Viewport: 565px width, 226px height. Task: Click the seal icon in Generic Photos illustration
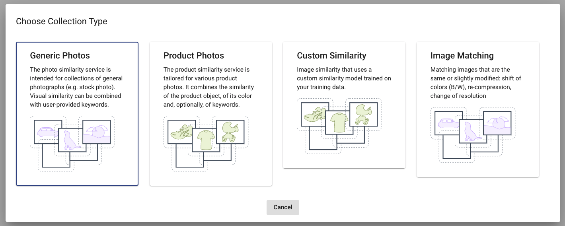click(72, 140)
